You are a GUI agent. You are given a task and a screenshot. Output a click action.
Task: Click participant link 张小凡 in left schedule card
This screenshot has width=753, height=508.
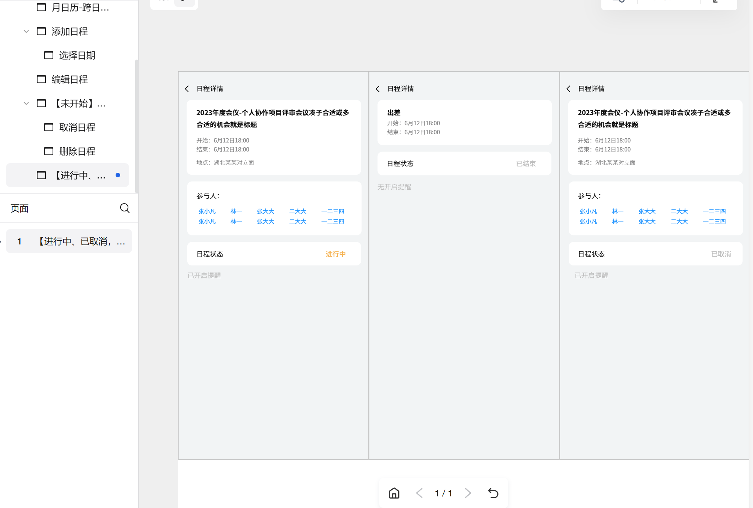(x=207, y=211)
